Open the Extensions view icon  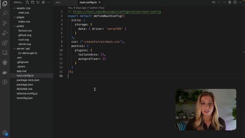5,43
